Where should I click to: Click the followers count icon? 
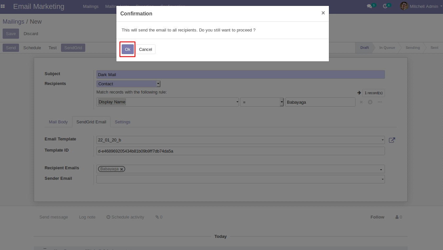[399, 217]
